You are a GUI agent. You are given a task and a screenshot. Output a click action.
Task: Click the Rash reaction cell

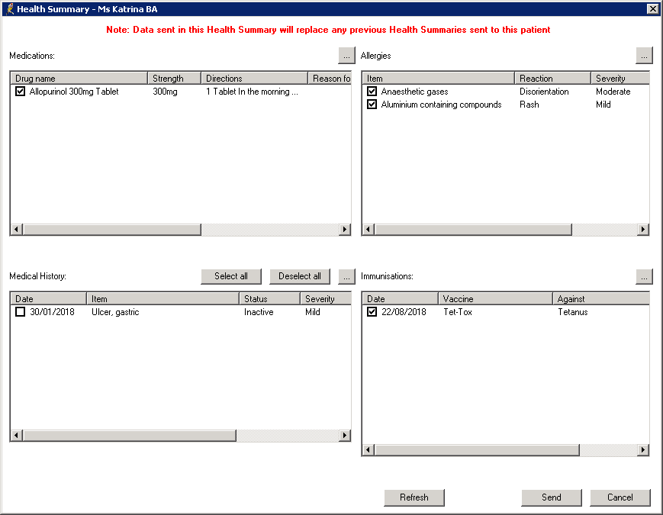[529, 105]
